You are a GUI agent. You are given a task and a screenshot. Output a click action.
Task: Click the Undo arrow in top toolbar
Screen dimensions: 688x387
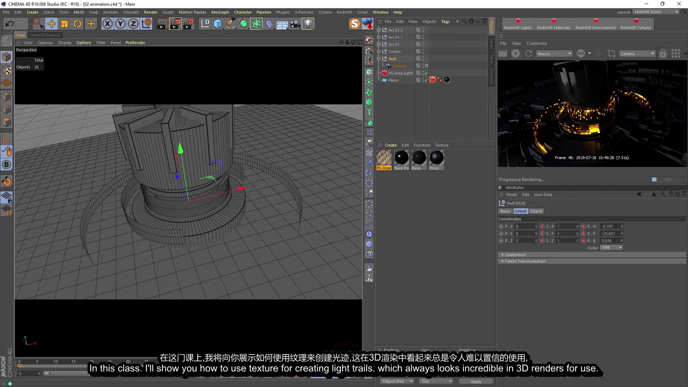tap(9, 24)
